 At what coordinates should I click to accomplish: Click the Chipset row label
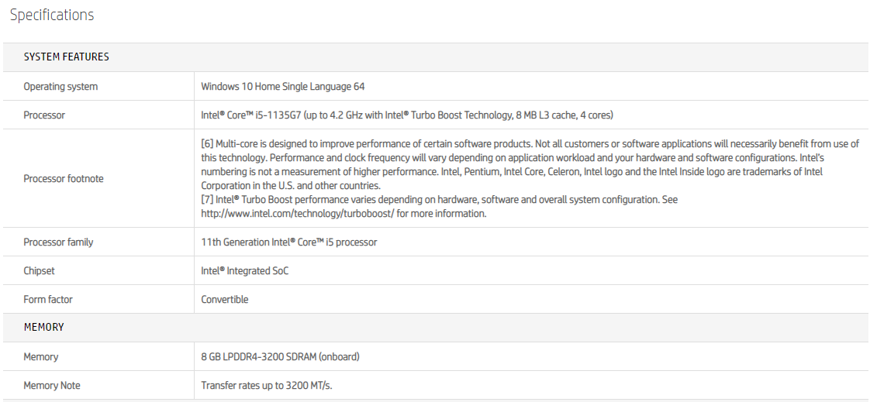(x=39, y=271)
